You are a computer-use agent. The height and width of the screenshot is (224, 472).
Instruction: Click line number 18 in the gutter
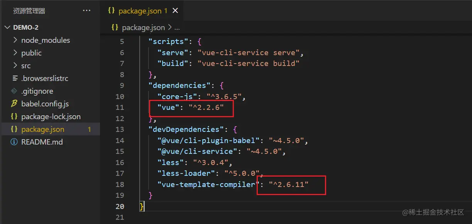coord(120,184)
